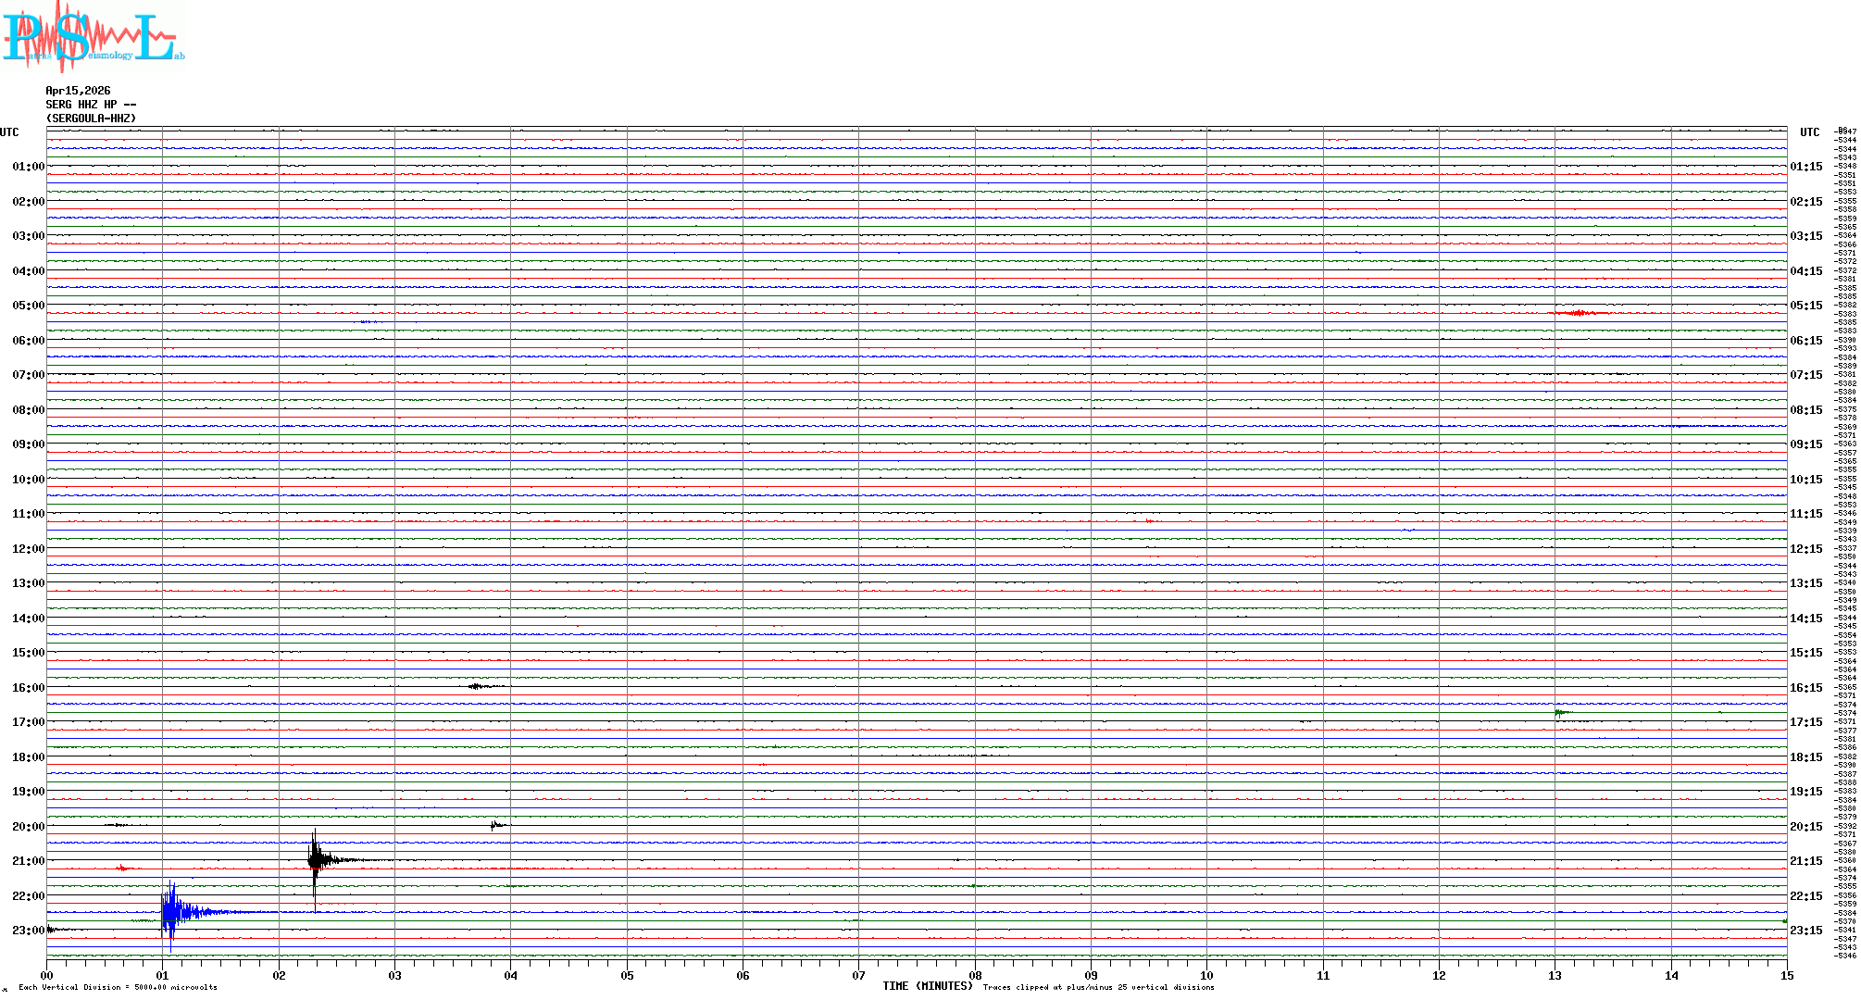
Task: Click the green spike event near minute 13
Action: coord(1559,712)
